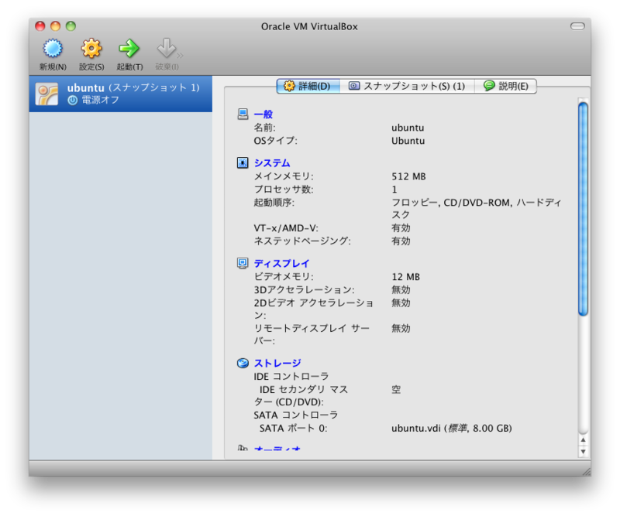The height and width of the screenshot is (516, 620).
Task: Open the 一般 general section link
Action: [263, 114]
